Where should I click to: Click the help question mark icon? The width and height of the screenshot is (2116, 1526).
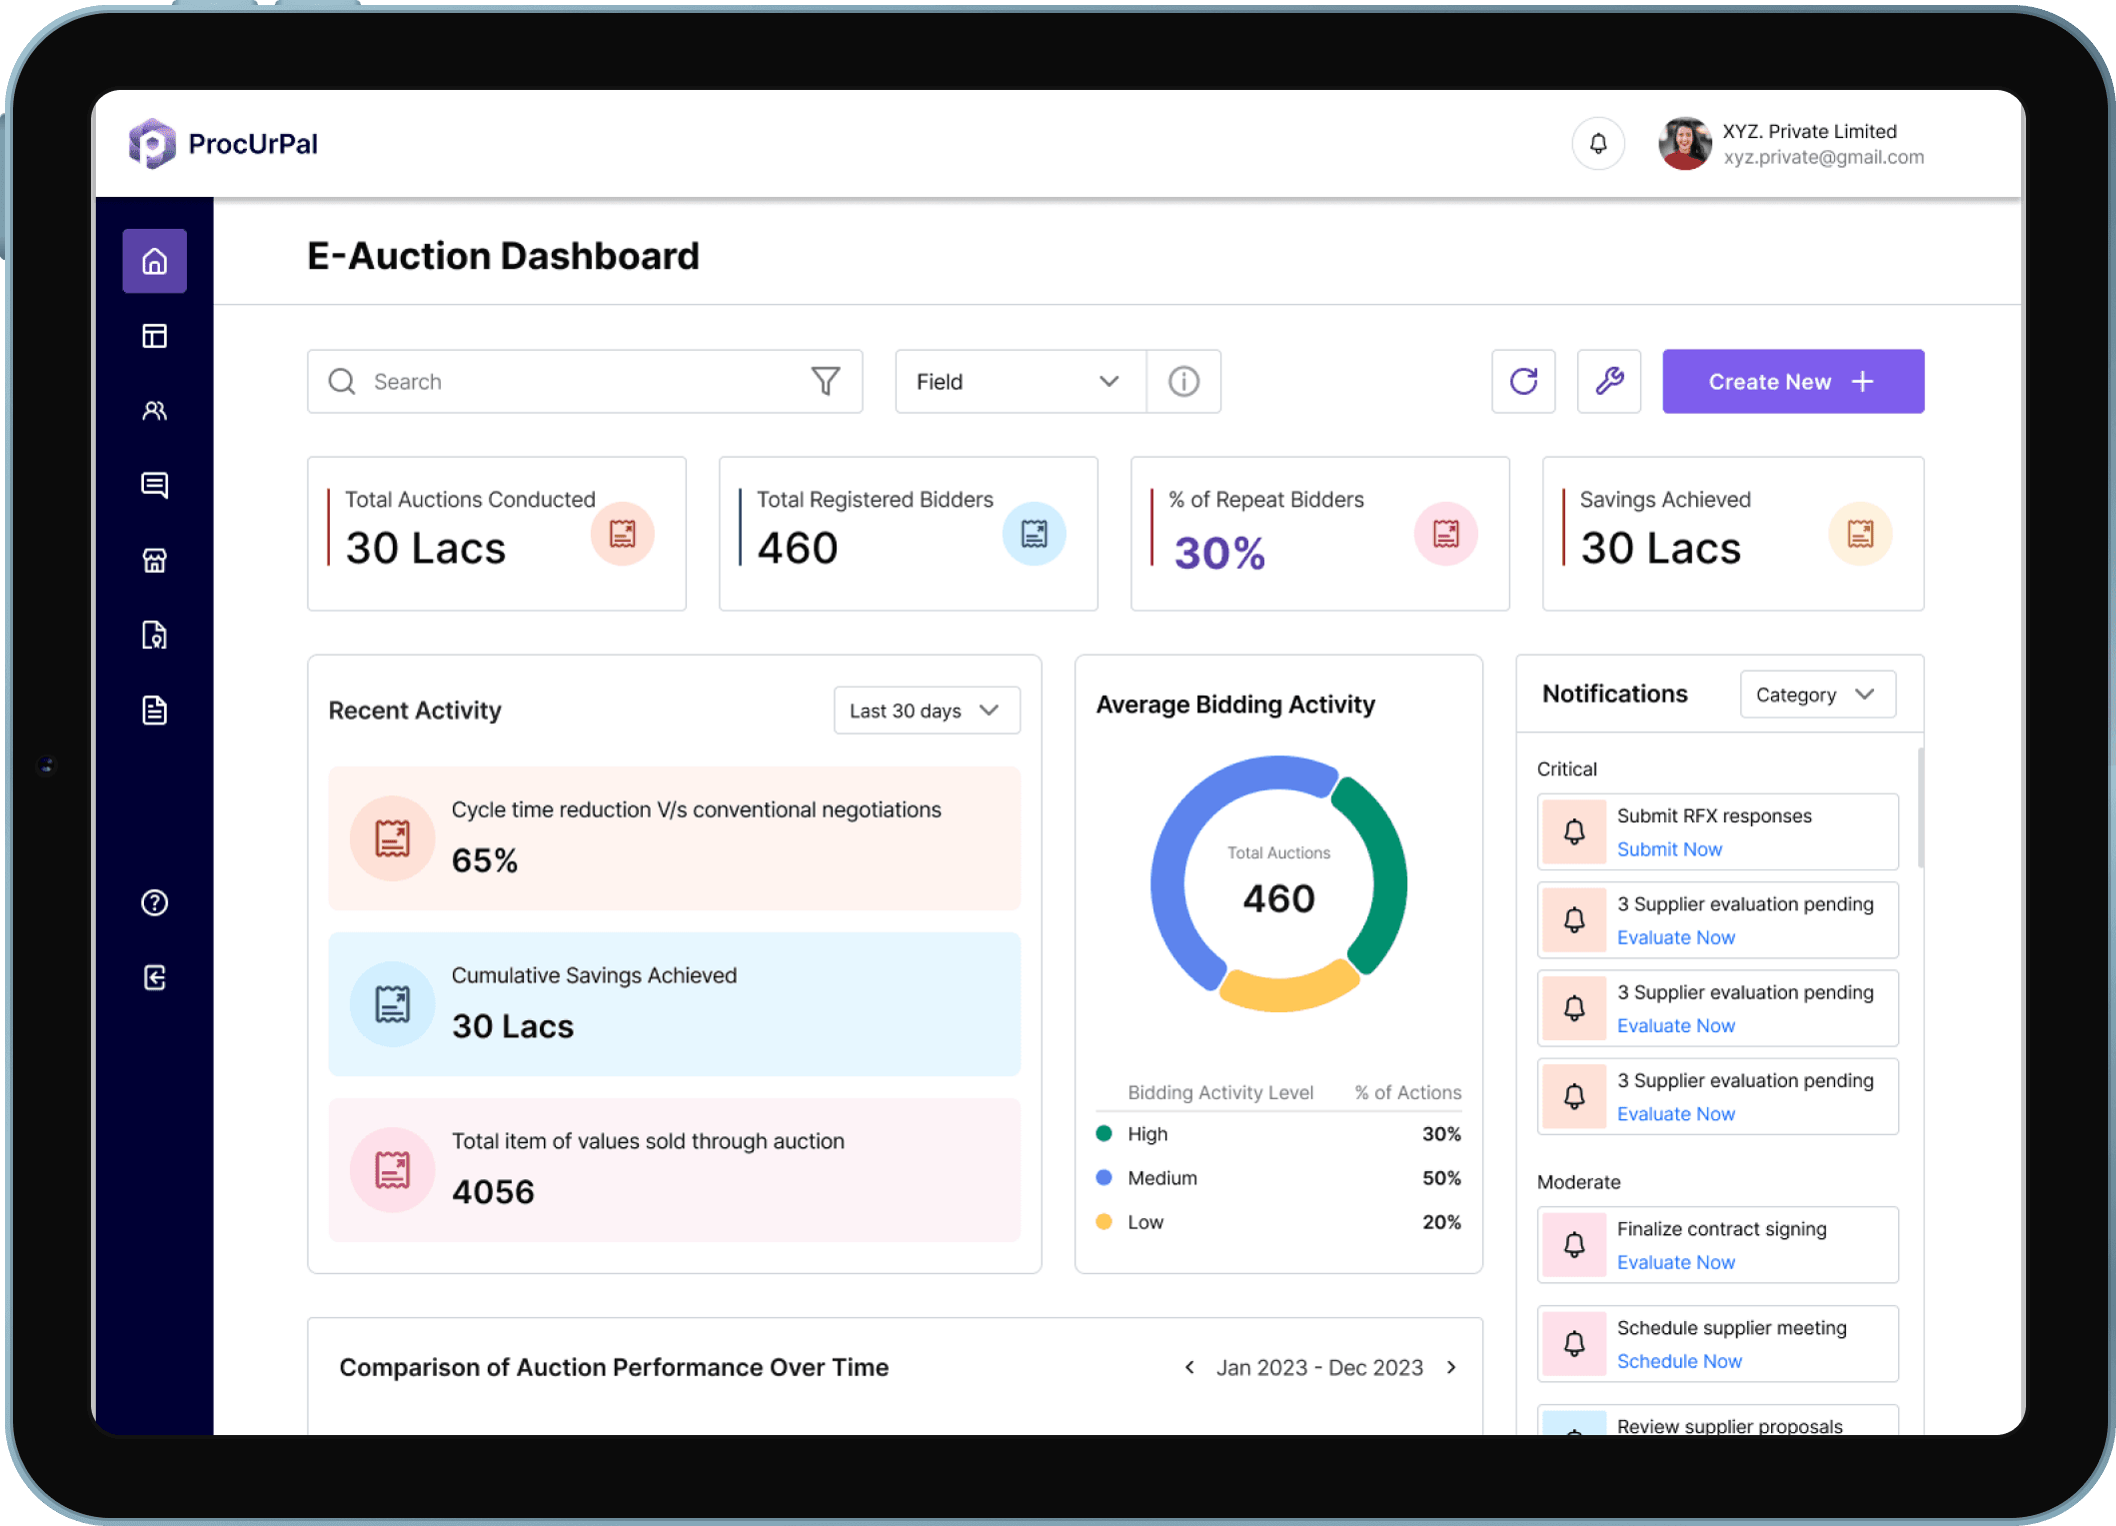[x=154, y=902]
